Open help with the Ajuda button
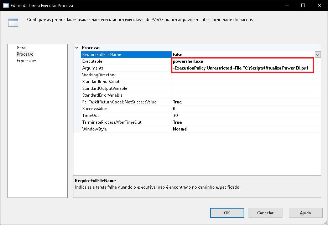This screenshot has width=328, height=225. (306, 213)
